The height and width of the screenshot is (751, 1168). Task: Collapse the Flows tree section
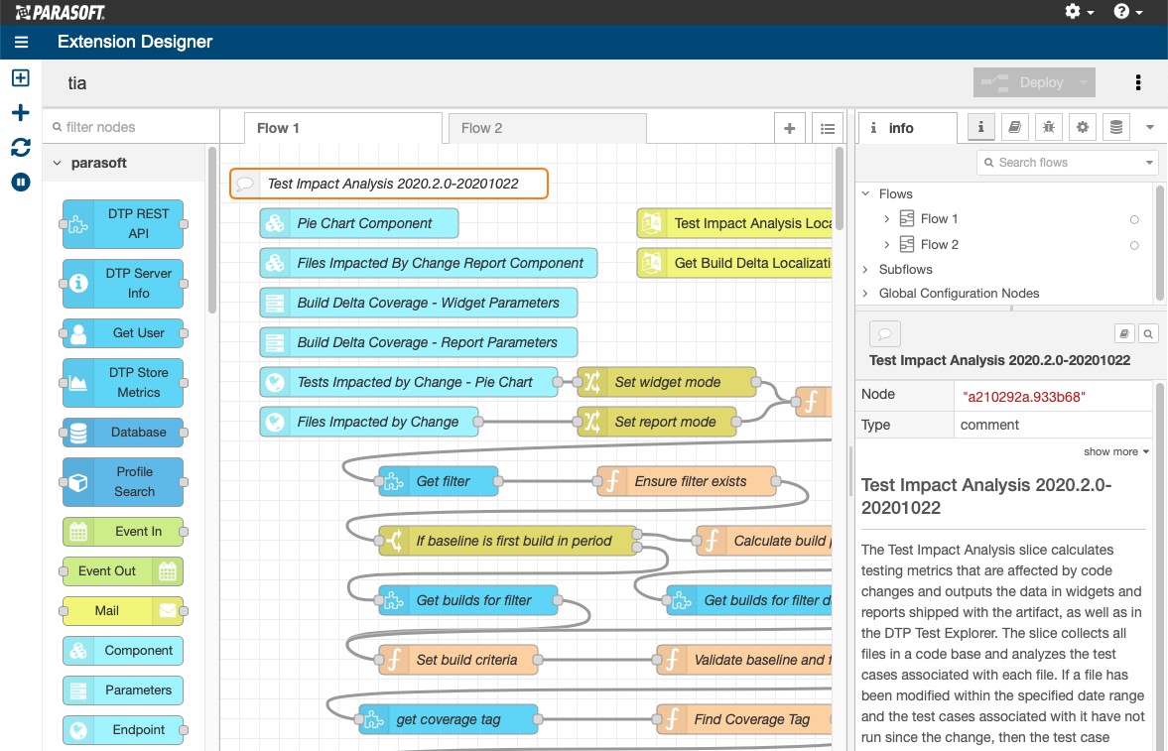[865, 193]
